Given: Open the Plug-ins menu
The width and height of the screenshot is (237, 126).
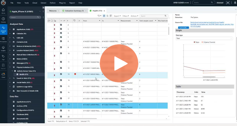Looking at the screenshot, I should coord(62,3).
